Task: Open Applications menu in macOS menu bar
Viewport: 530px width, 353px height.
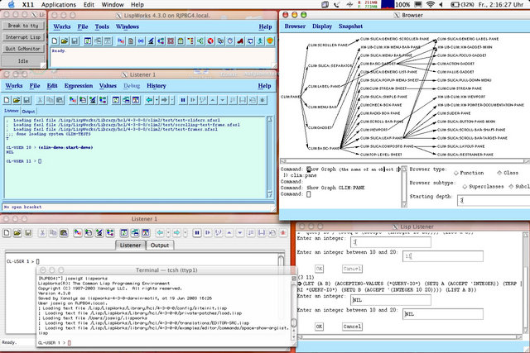Action: coord(59,4)
